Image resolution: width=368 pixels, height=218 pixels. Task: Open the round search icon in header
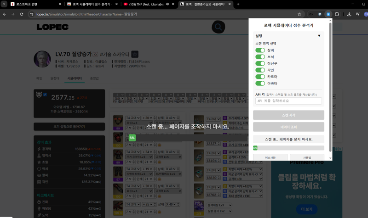coord(218,27)
